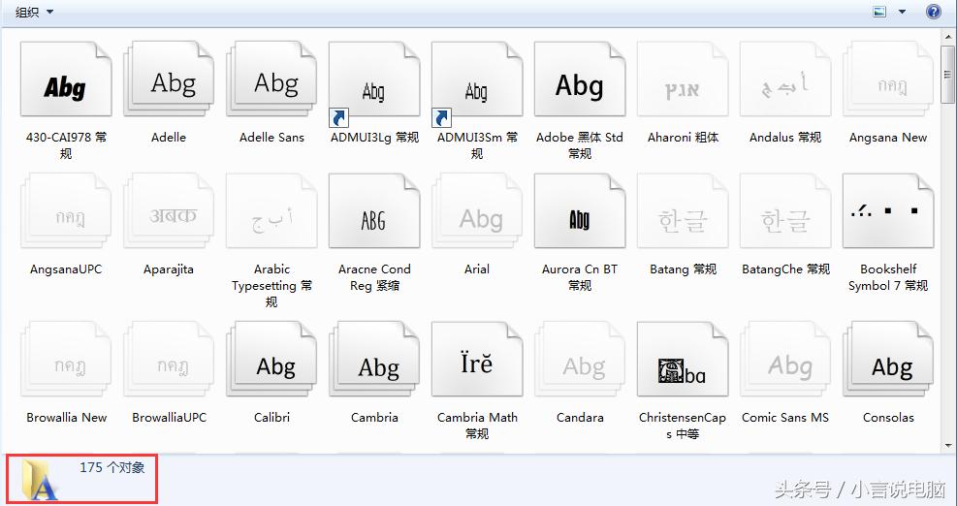Select the Cambria Math font icon
957x506 pixels.
pos(477,367)
